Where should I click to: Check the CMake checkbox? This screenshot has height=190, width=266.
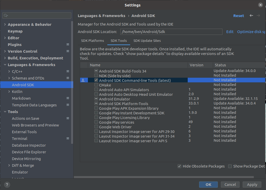96,85
